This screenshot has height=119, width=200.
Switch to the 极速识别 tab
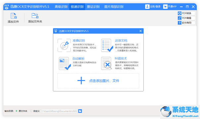tap(77, 7)
